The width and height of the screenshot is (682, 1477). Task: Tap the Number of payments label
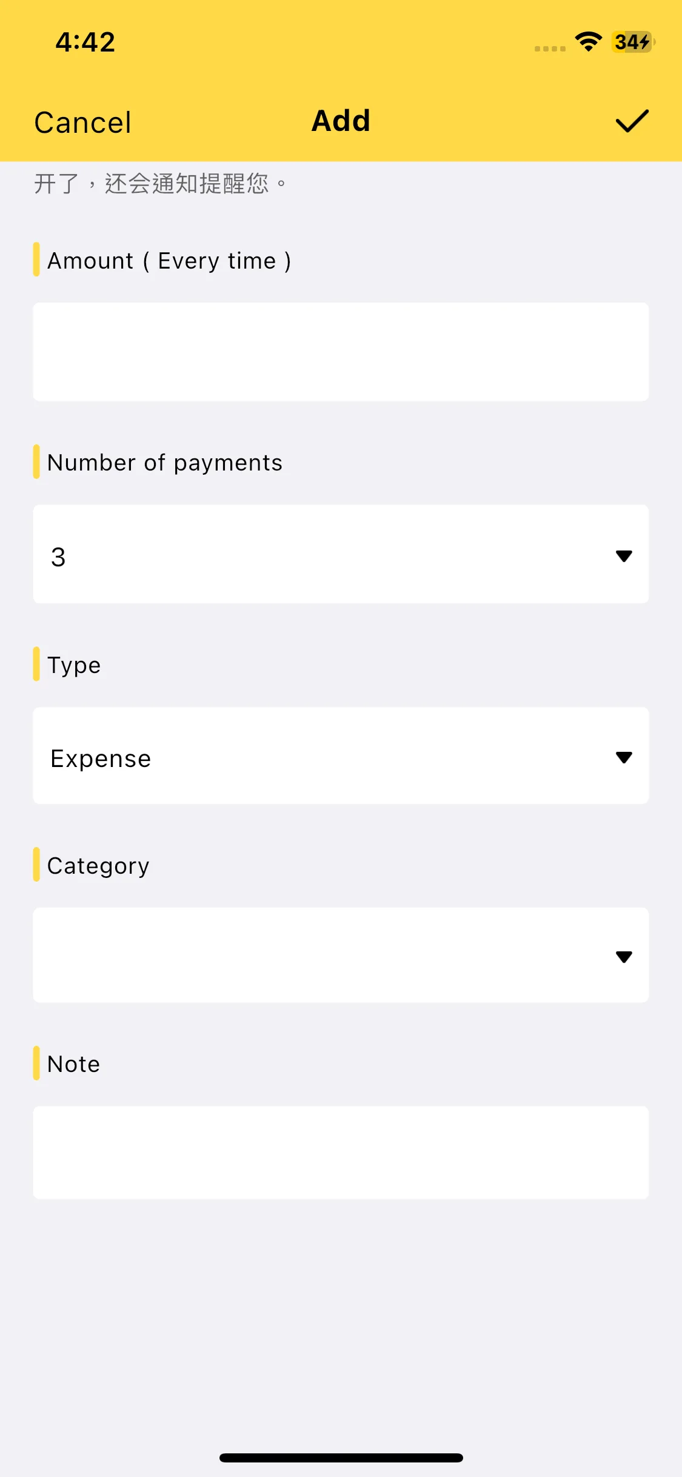pyautogui.click(x=165, y=463)
